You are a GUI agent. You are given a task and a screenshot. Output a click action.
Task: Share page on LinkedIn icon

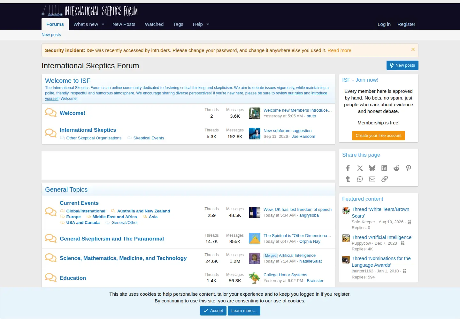tap(384, 168)
